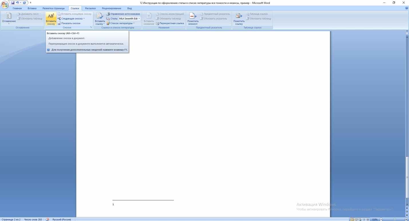This screenshot has width=409, height=221.
Task: Click Пометить элемент index button
Action: point(193,19)
